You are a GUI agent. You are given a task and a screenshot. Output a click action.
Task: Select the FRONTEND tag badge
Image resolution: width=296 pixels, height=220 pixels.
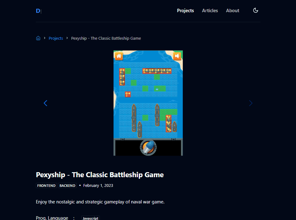coord(46,186)
